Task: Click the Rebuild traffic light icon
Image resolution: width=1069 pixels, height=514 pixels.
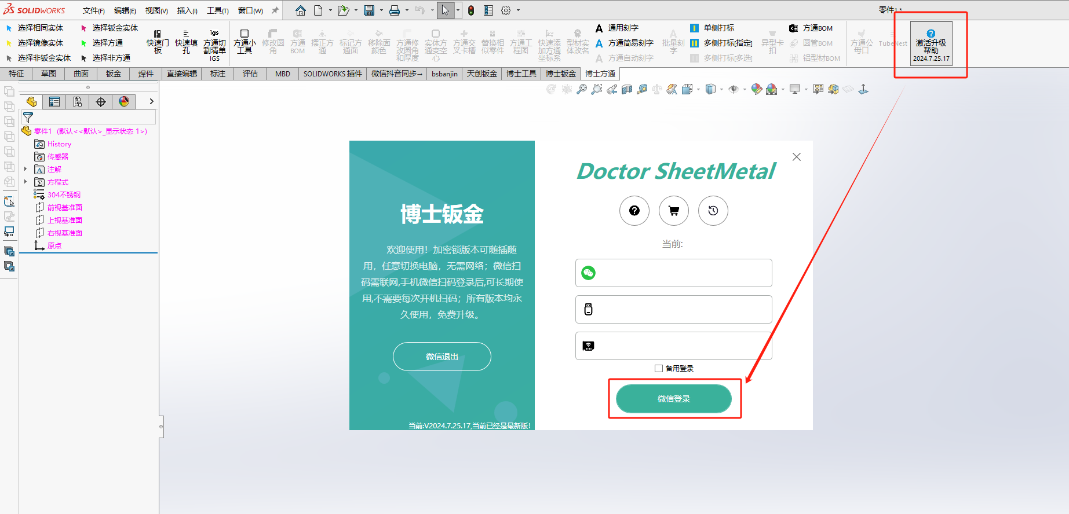Action: [471, 10]
